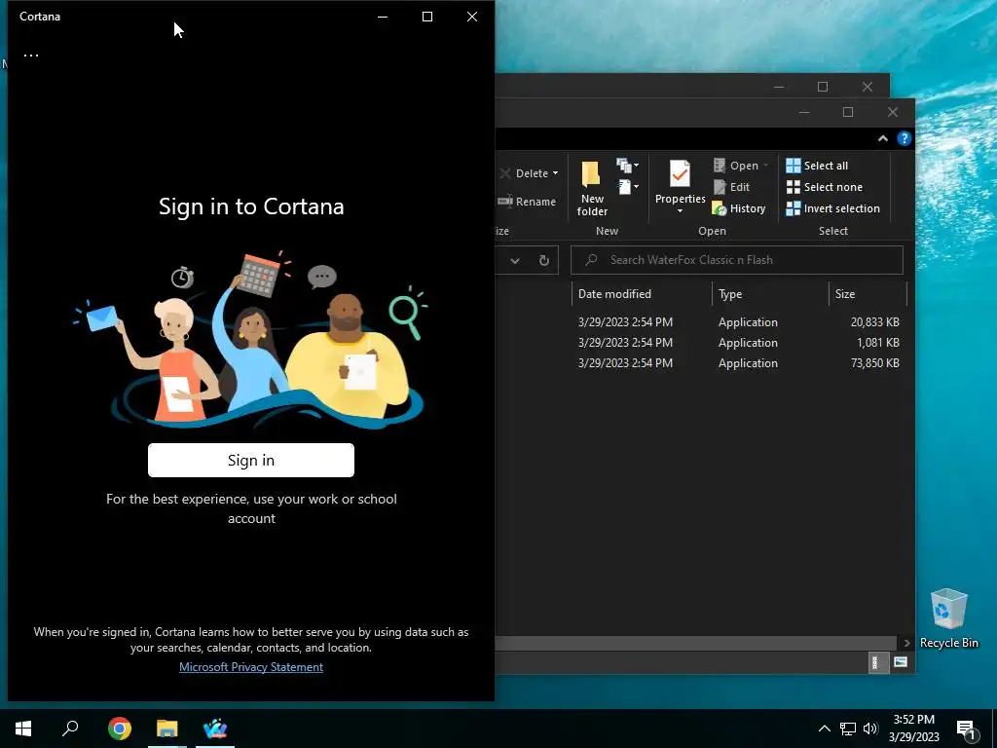Click Open in the ribbon Open group
The height and width of the screenshot is (748, 997).
pyautogui.click(x=736, y=166)
